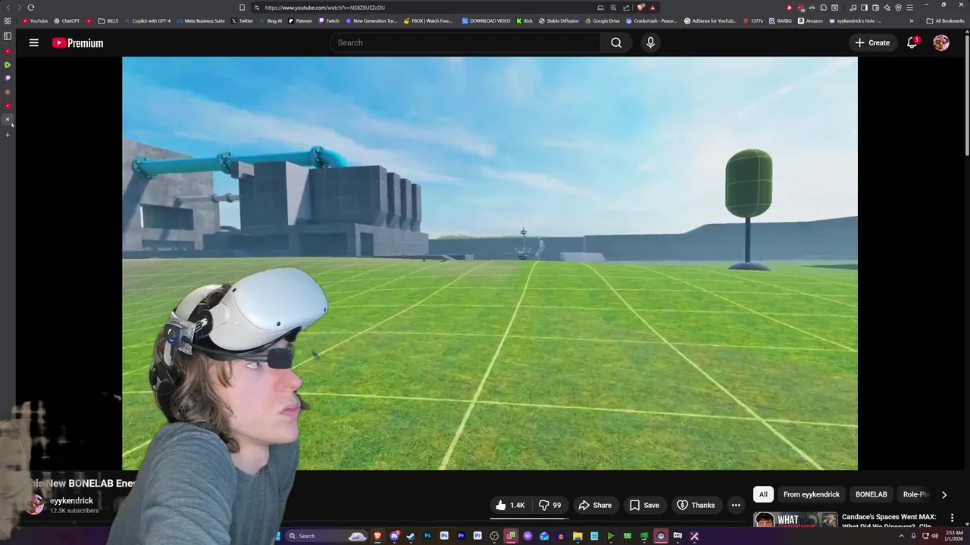
Task: Dislike the video showing 99
Action: (549, 505)
